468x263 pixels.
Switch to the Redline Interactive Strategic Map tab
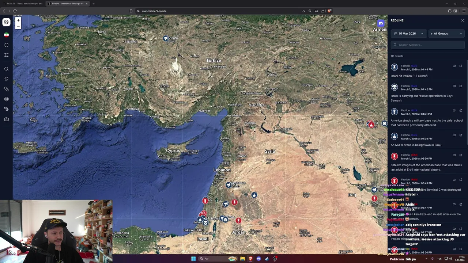point(68,4)
